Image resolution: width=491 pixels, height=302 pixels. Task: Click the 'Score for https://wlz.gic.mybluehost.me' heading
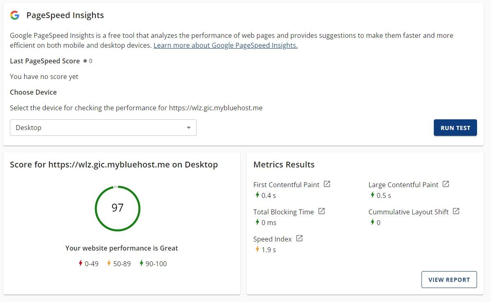pyautogui.click(x=114, y=165)
